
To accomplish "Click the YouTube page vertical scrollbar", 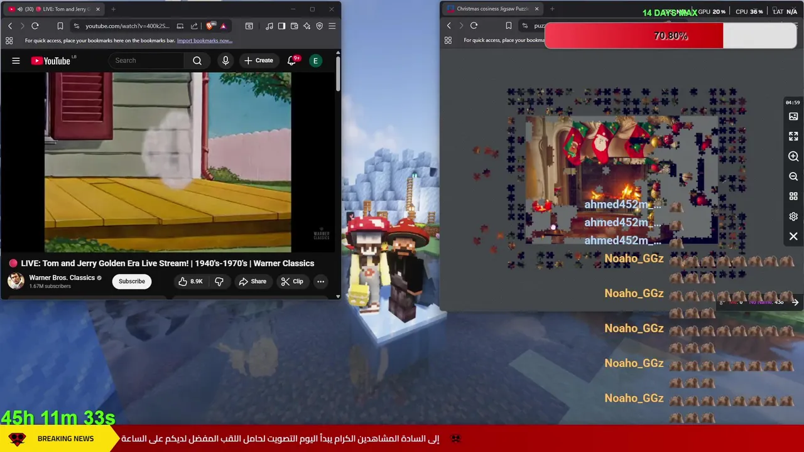I will (x=338, y=74).
